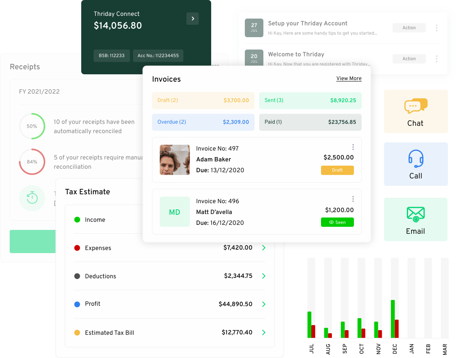Select the Paid (1) invoices filter
456x358 pixels.
click(x=310, y=122)
